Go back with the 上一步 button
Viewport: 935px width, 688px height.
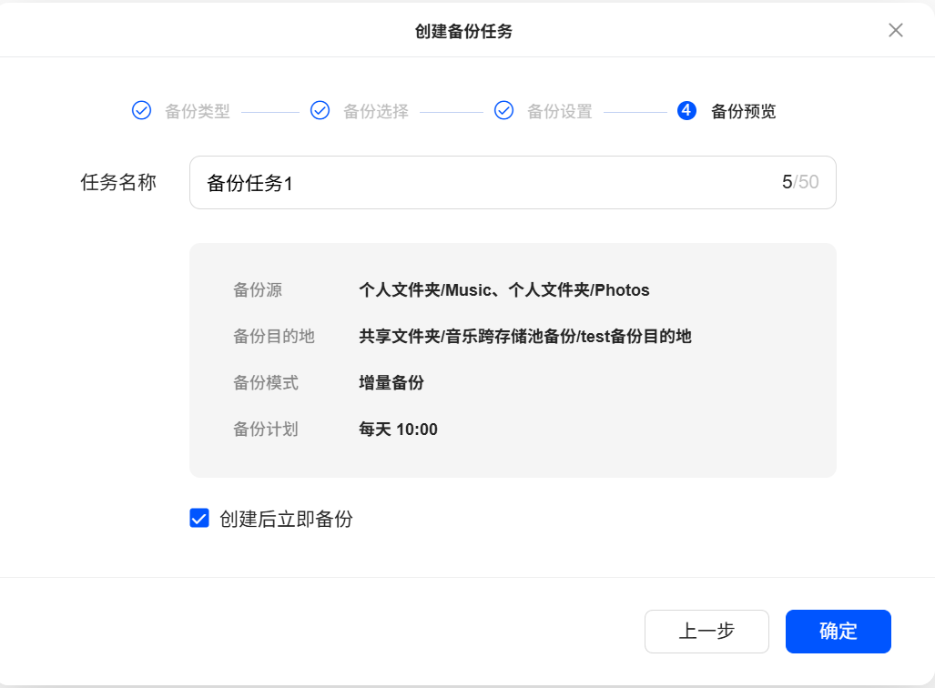pyautogui.click(x=706, y=632)
